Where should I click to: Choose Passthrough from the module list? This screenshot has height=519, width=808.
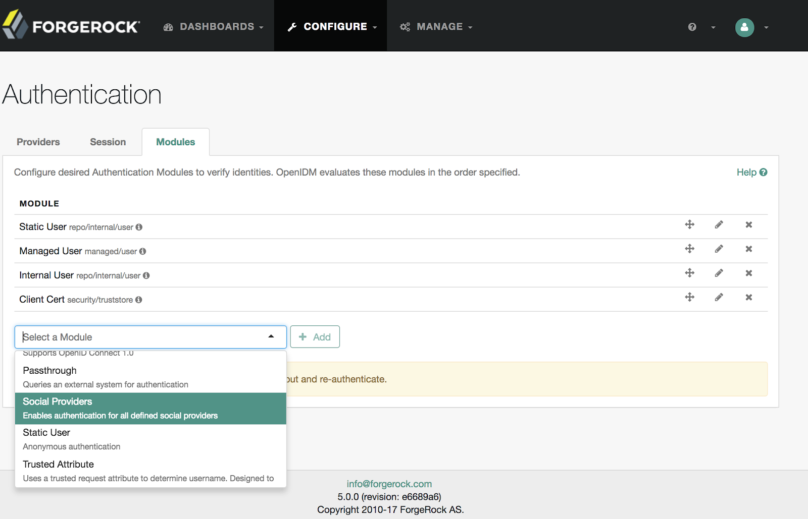click(x=150, y=377)
